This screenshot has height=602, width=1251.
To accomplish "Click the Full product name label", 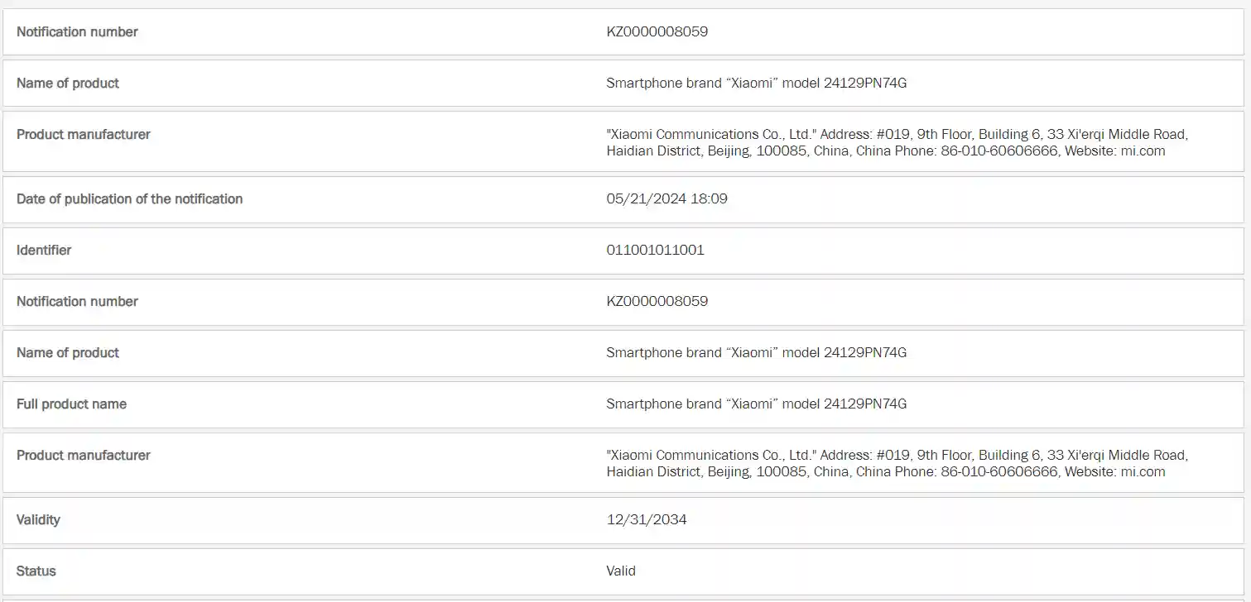I will (71, 404).
